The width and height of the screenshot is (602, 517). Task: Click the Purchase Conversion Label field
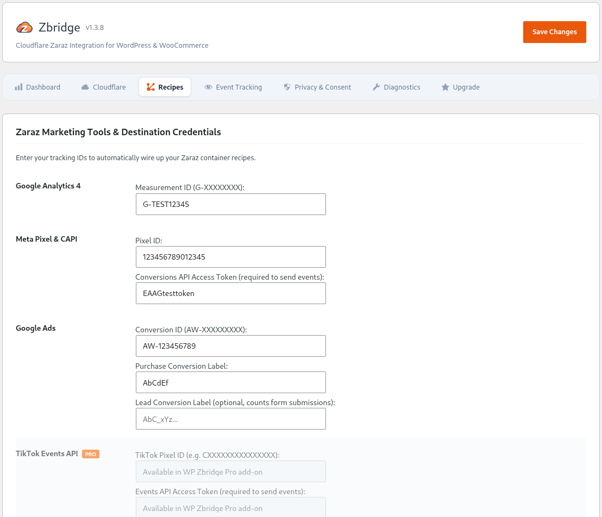(x=231, y=382)
